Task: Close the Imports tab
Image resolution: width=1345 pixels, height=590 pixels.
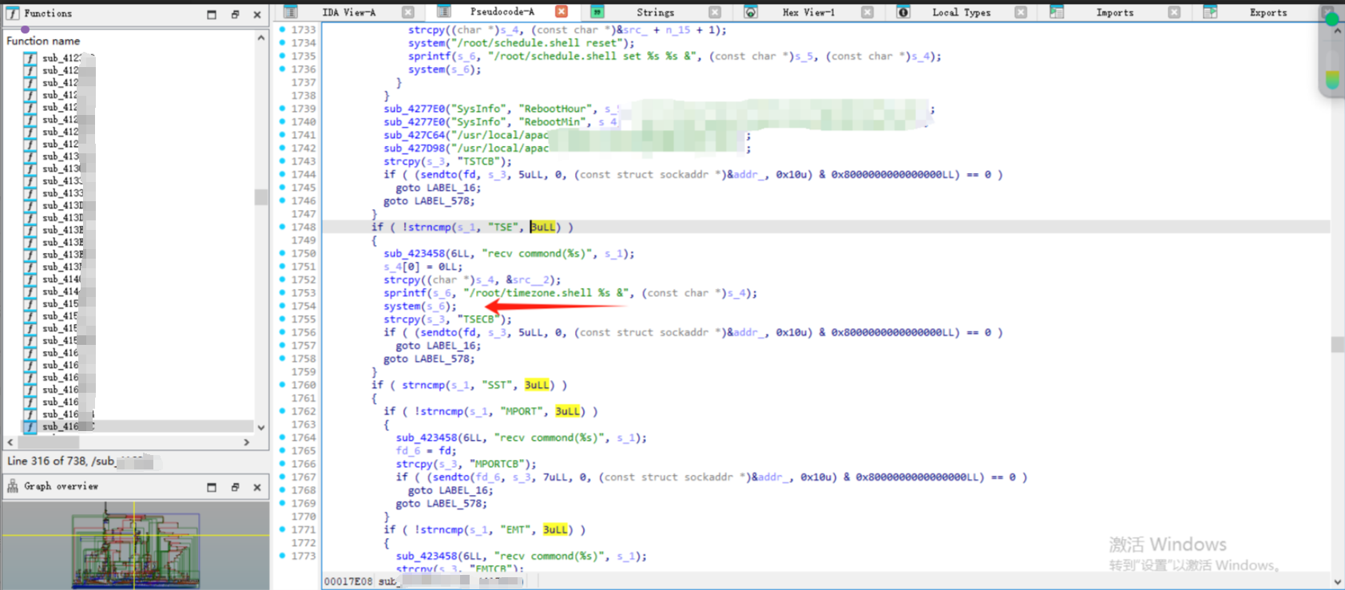Action: pos(1174,12)
